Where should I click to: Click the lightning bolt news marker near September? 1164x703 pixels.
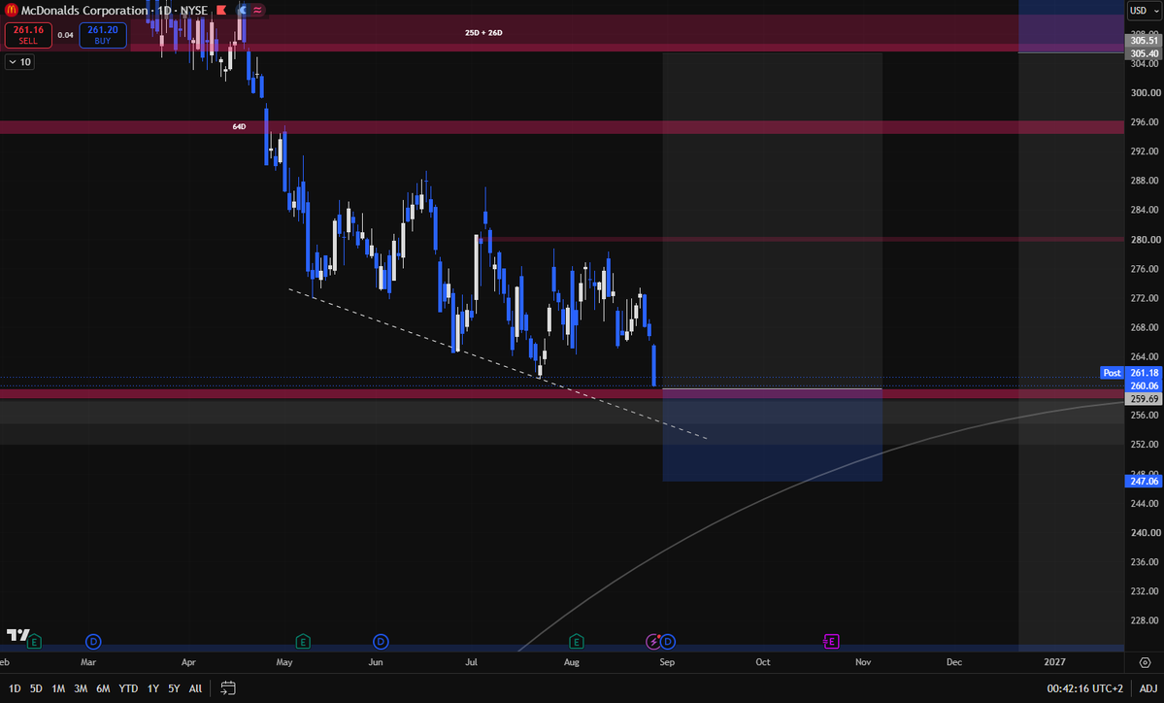coord(653,642)
